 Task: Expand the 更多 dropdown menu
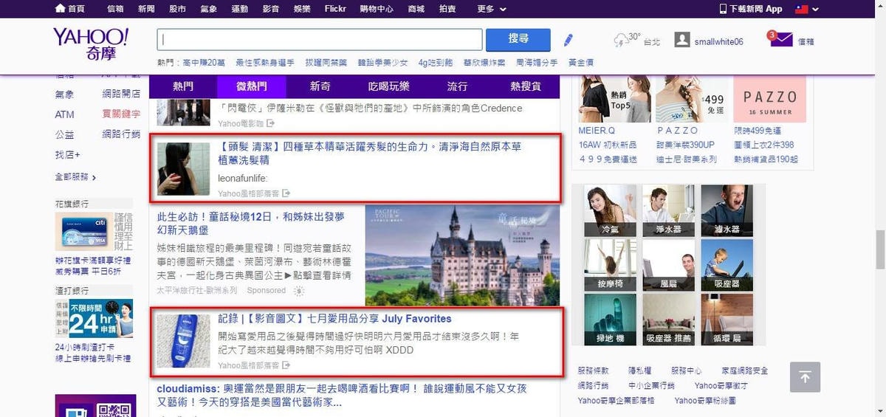(492, 9)
